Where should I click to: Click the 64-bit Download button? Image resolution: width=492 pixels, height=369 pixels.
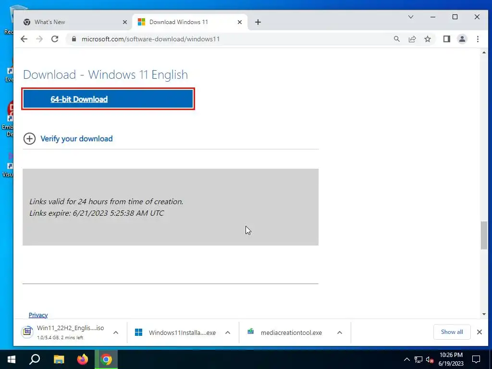108,99
